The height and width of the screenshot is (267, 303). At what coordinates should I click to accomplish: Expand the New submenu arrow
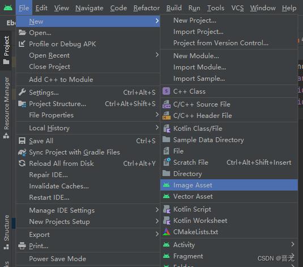157,21
